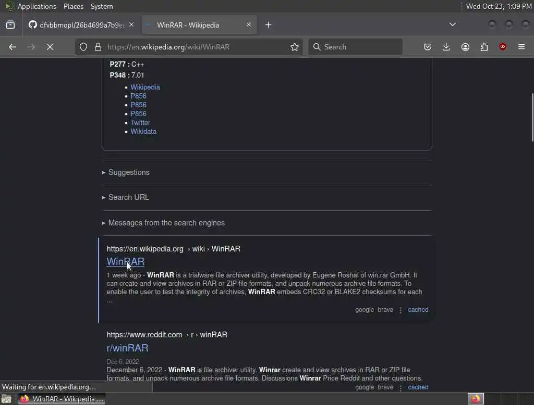The width and height of the screenshot is (534, 405).
Task: Click the page vertical scrollbar
Action: point(532,117)
